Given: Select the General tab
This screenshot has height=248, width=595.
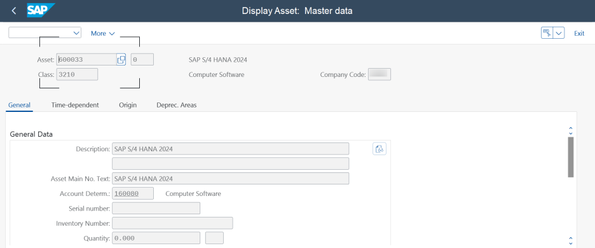Looking at the screenshot, I should (x=19, y=105).
